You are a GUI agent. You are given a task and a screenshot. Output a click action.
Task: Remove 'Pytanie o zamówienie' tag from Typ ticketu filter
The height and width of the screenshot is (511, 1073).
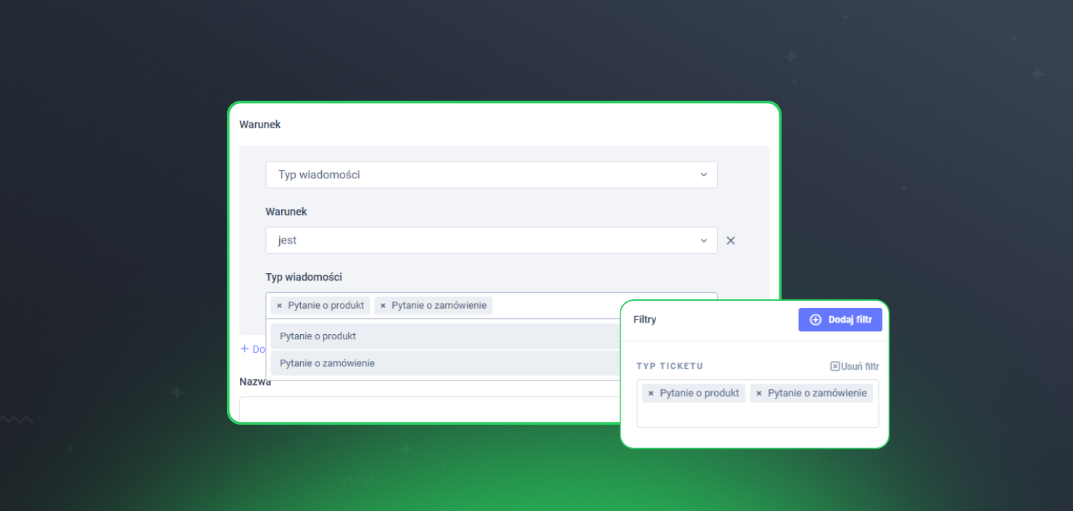click(758, 394)
